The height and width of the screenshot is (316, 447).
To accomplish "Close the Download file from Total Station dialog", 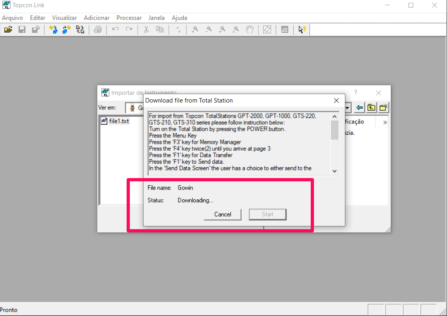I will (x=336, y=101).
